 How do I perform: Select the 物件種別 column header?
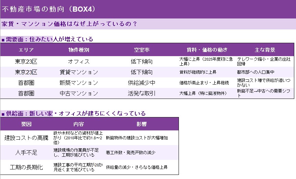tap(79, 50)
